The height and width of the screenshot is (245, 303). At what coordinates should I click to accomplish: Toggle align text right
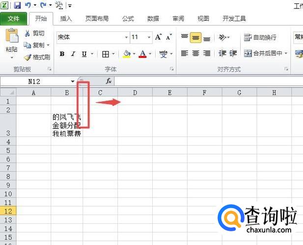point(207,53)
